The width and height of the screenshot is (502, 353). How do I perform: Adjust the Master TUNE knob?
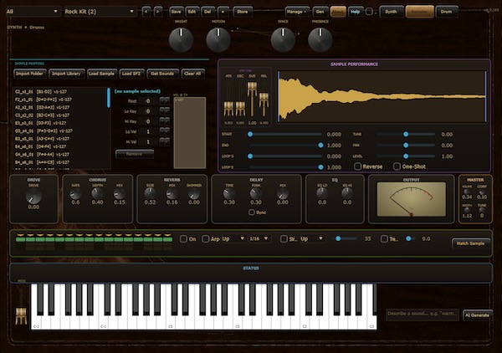click(482, 210)
